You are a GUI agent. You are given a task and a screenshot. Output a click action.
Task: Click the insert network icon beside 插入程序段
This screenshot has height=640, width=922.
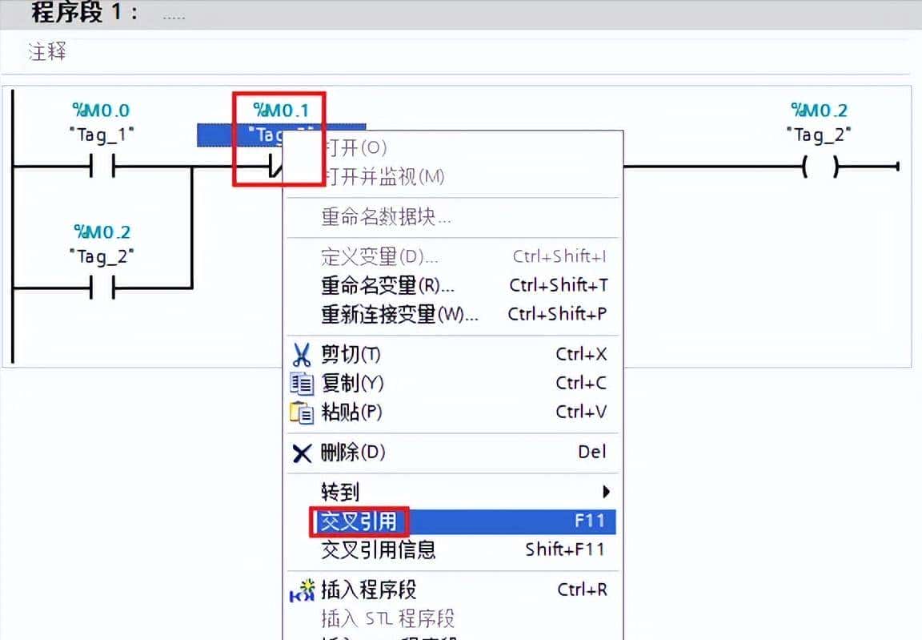tap(303, 590)
